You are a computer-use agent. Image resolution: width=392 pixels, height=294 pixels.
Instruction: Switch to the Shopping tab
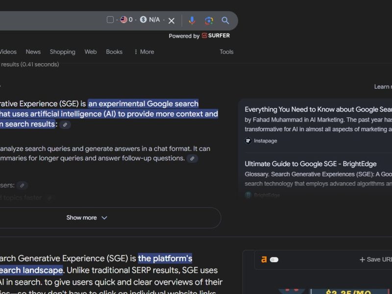tap(63, 52)
